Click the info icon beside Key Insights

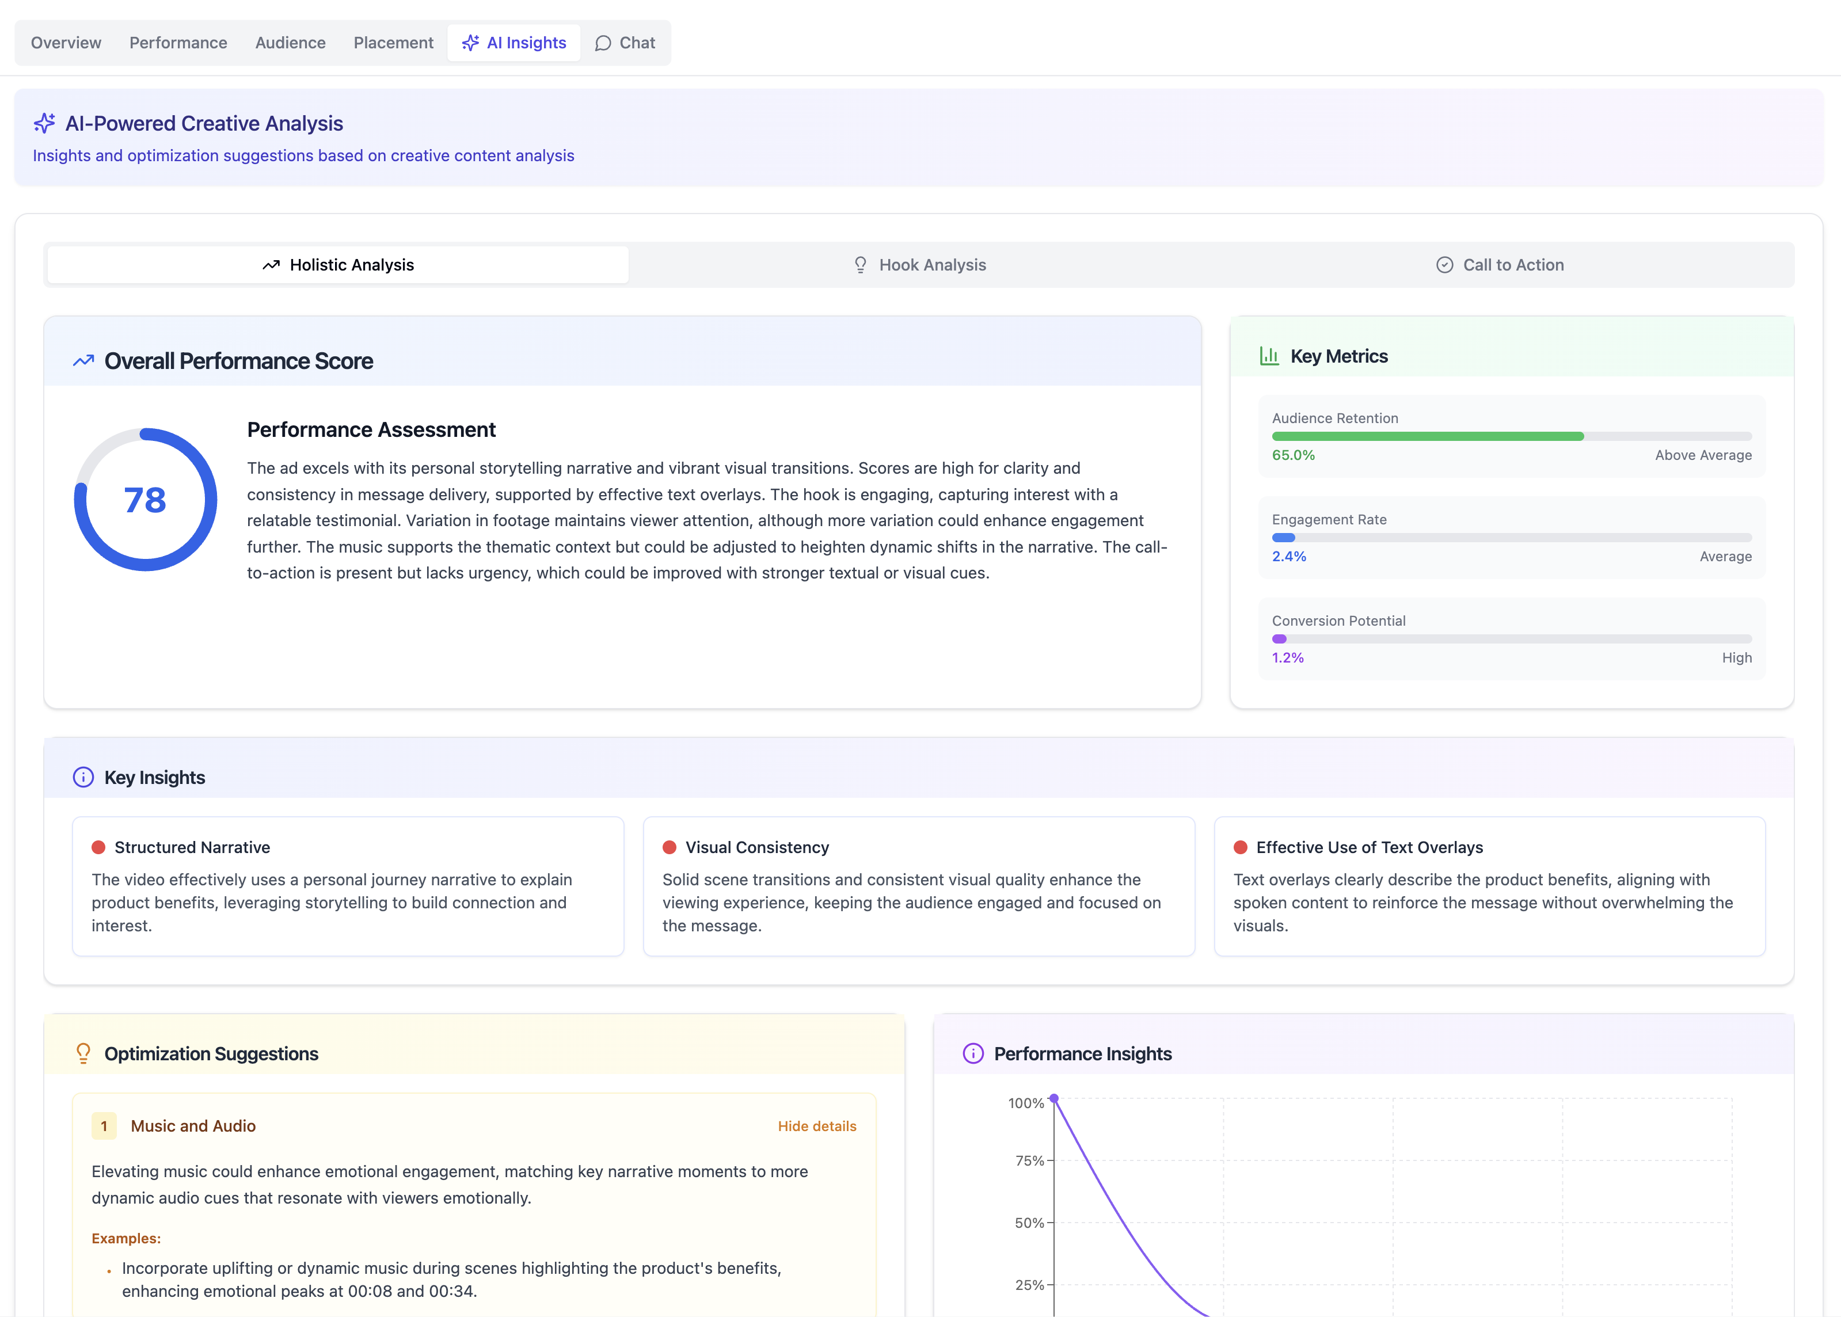83,777
